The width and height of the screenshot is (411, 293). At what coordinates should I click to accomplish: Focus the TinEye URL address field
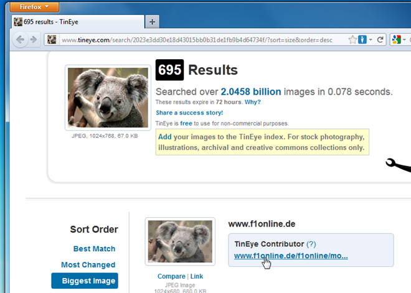coord(197,40)
